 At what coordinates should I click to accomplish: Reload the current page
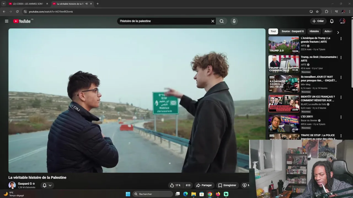click(x=17, y=12)
